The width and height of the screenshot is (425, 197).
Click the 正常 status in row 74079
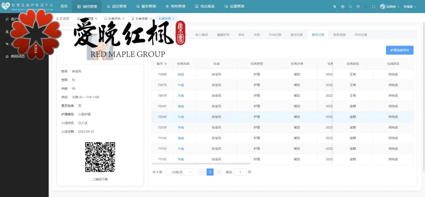353,85
